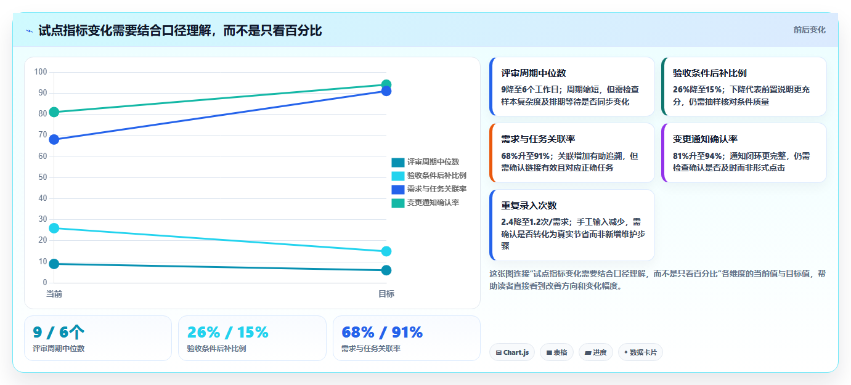This screenshot has width=851, height=385.
Task: Click the 68% / 91% stat value
Action: tap(382, 333)
